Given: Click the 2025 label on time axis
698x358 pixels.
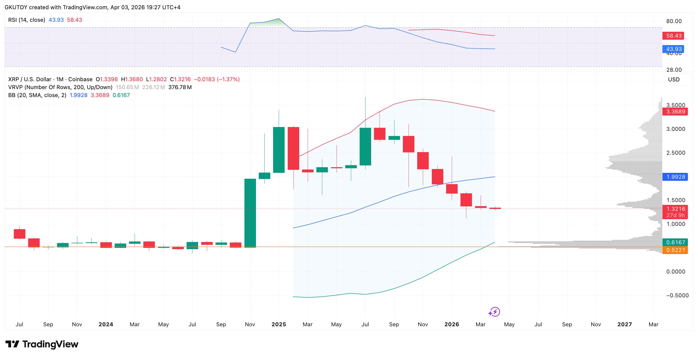Looking at the screenshot, I should point(278,324).
